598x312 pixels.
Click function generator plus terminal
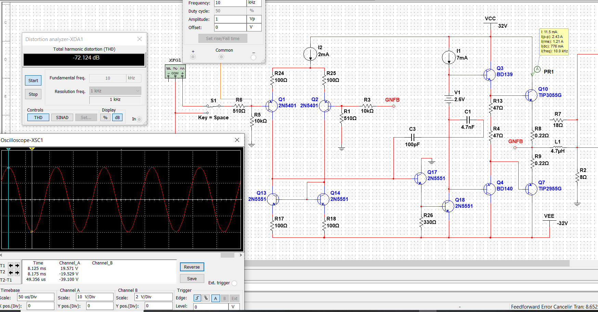[193, 57]
